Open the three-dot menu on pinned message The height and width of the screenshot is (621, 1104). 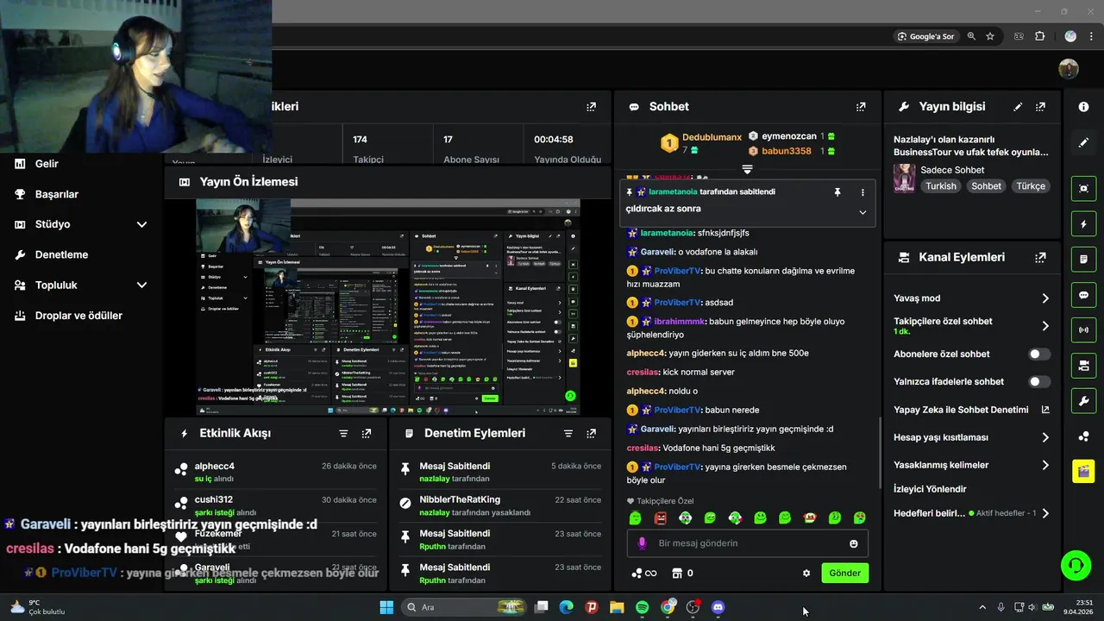pyautogui.click(x=862, y=192)
